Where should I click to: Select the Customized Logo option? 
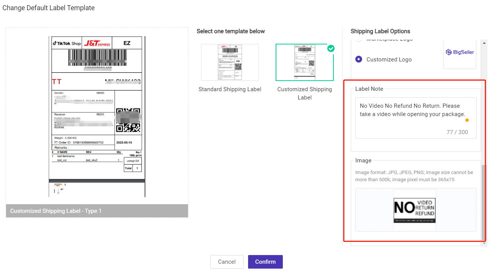(358, 59)
